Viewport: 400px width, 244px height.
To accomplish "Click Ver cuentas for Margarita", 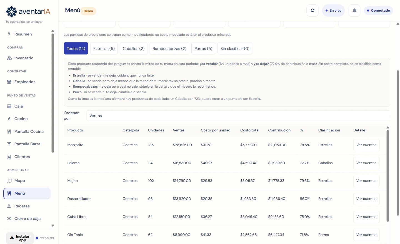I will (366, 145).
